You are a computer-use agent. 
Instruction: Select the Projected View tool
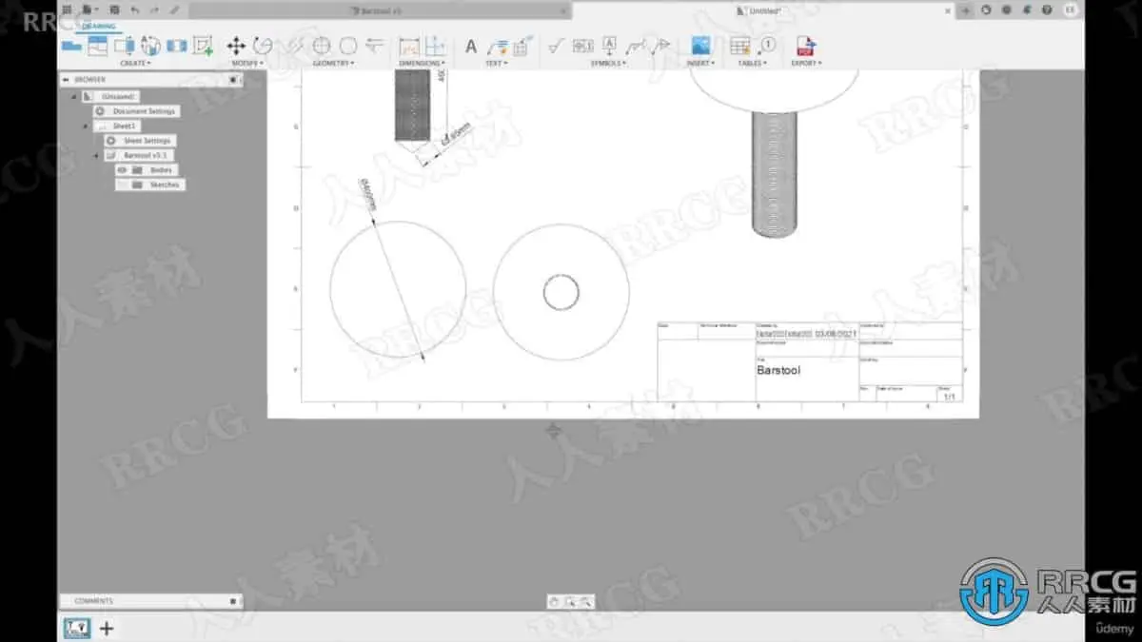97,45
